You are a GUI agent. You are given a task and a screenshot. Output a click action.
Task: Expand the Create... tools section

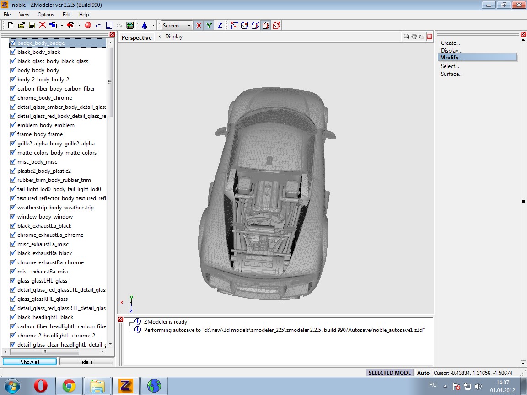(450, 43)
